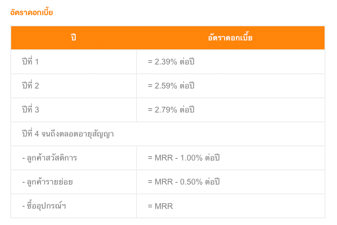
Task: Select the 2.79% ต่อปี rate cell
Action: click(171, 110)
